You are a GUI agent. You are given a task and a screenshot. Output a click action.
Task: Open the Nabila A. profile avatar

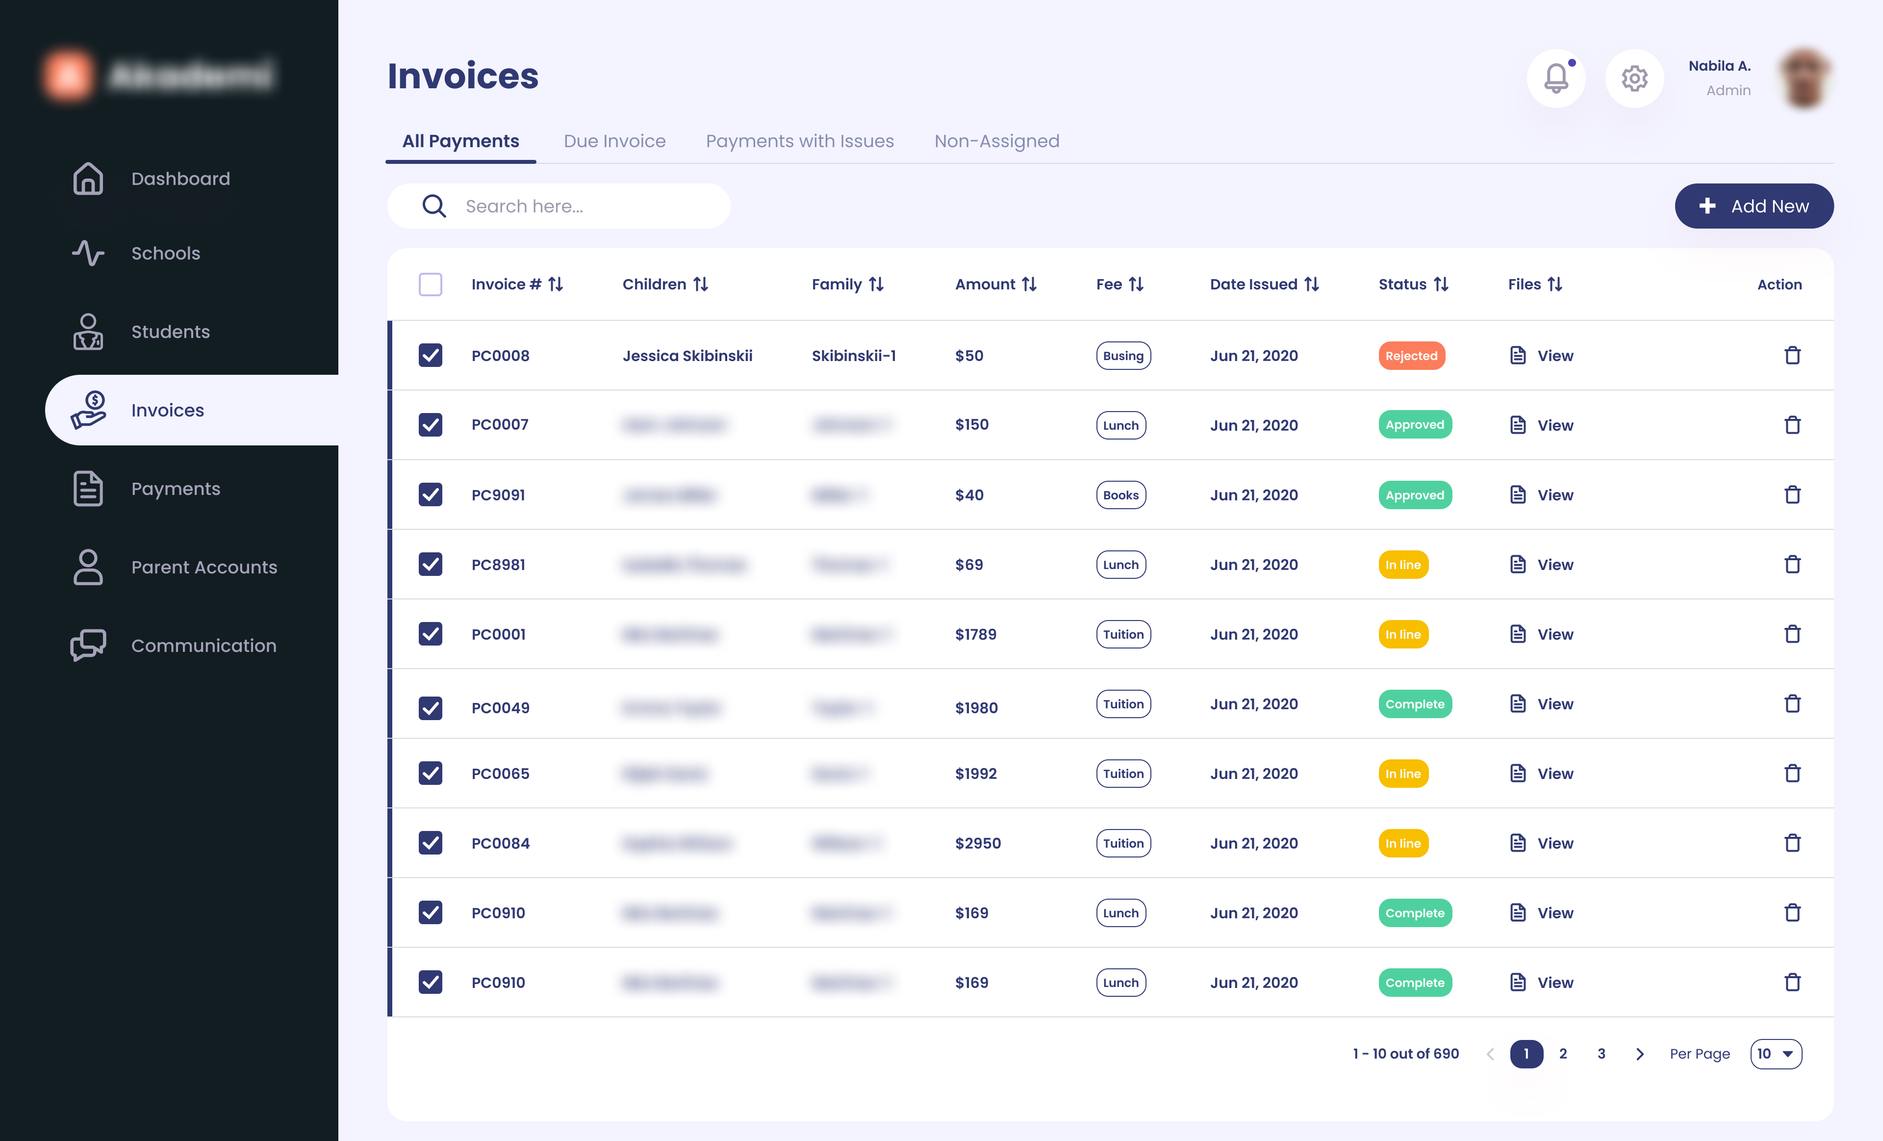[1804, 78]
